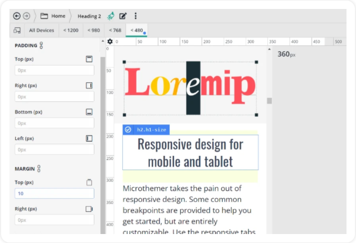Click the forward navigation arrow icon
356x243 pixels.
click(26, 16)
